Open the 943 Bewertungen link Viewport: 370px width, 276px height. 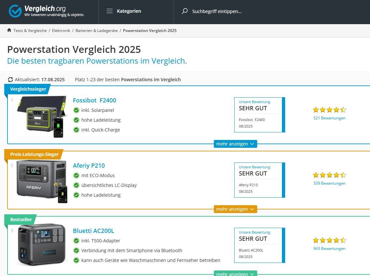click(329, 249)
